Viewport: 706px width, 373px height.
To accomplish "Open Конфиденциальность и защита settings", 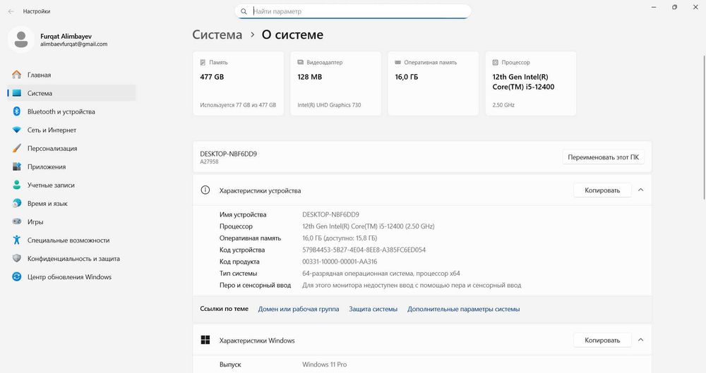I will [x=71, y=258].
